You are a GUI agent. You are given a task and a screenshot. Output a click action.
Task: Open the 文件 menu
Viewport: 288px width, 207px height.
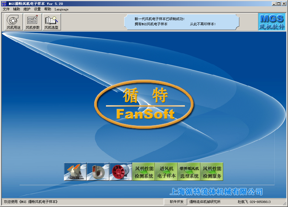coord(6,9)
